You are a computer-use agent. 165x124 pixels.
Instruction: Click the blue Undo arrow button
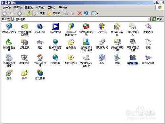tap(86, 13)
